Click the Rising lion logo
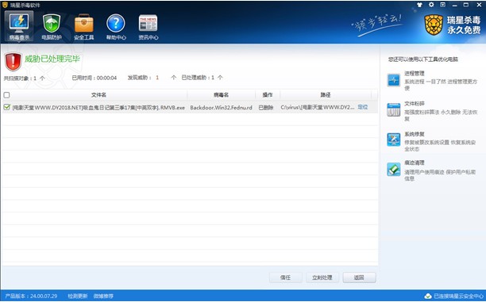This screenshot has height=302, width=486. click(434, 25)
